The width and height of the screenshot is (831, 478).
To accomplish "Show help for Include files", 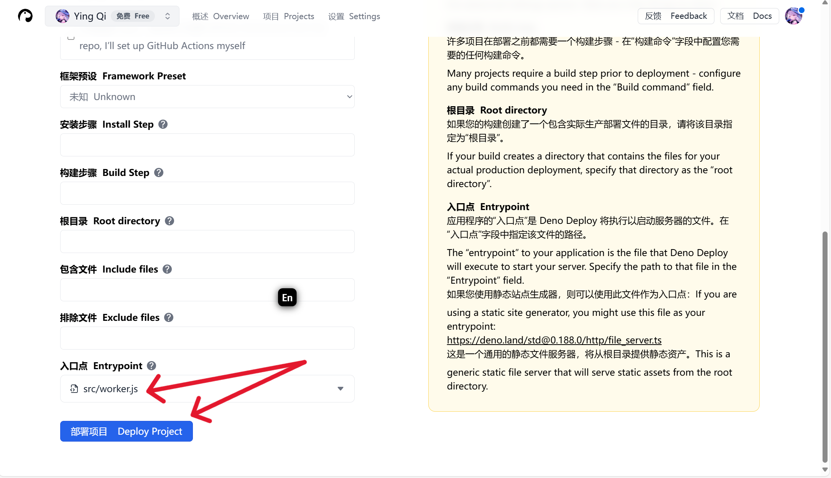I will click(x=167, y=269).
